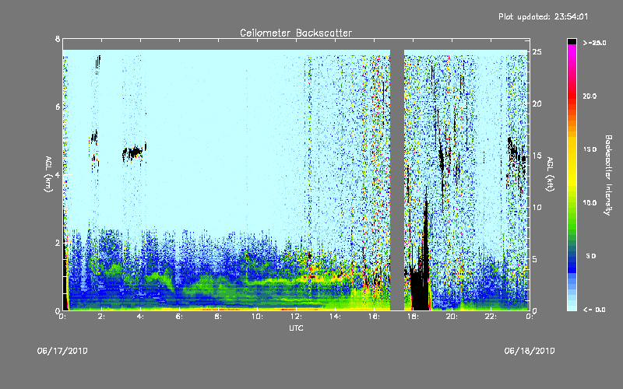Click the 4 km tick label on left axis
This screenshot has width=623, height=389.
point(58,174)
